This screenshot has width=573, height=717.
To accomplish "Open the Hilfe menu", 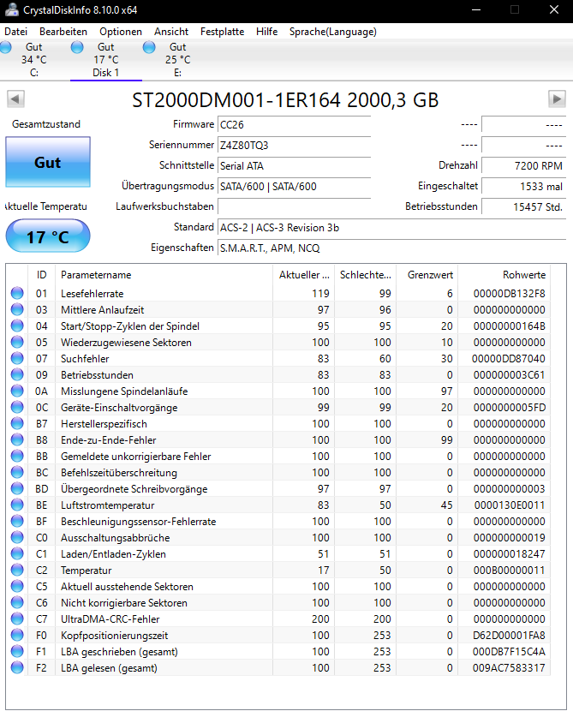I will [266, 32].
